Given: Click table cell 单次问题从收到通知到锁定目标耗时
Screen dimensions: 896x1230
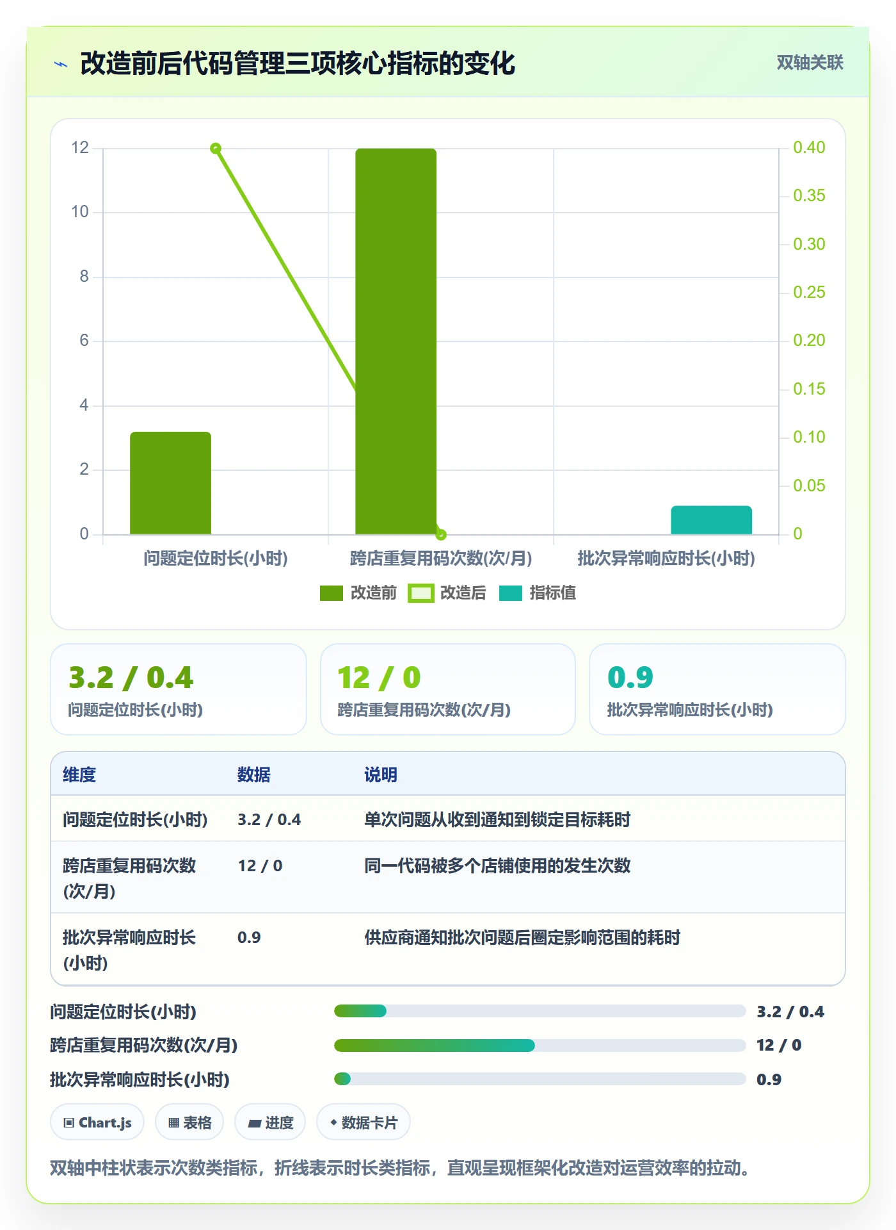Looking at the screenshot, I should [497, 819].
